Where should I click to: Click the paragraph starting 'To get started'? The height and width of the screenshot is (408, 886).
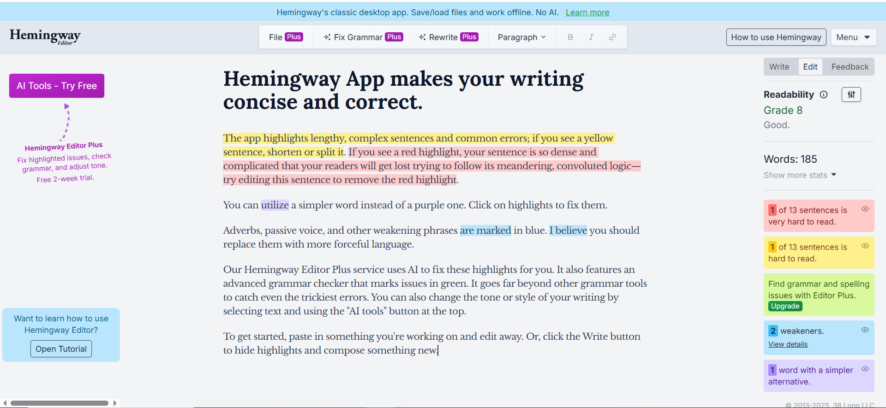431,343
